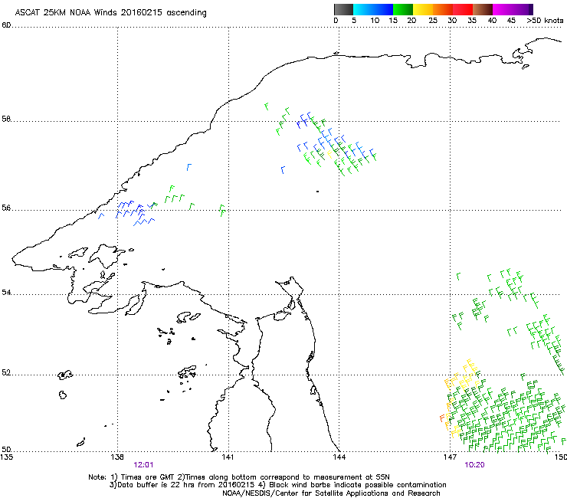The image size is (567, 498).
Task: Click longitude label 141
Action: (228, 457)
